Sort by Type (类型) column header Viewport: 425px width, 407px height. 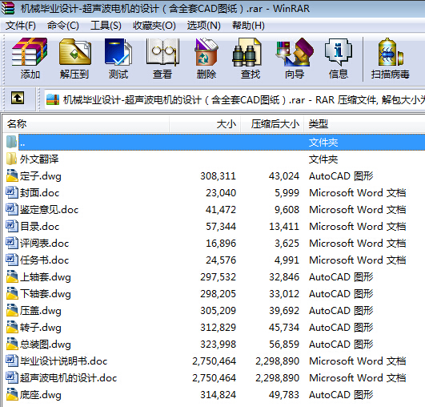(x=364, y=124)
